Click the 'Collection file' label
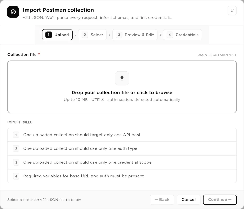 point(22,55)
